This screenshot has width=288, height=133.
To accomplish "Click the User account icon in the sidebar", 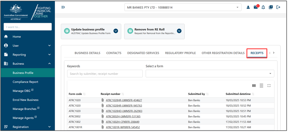I will (6, 46).
